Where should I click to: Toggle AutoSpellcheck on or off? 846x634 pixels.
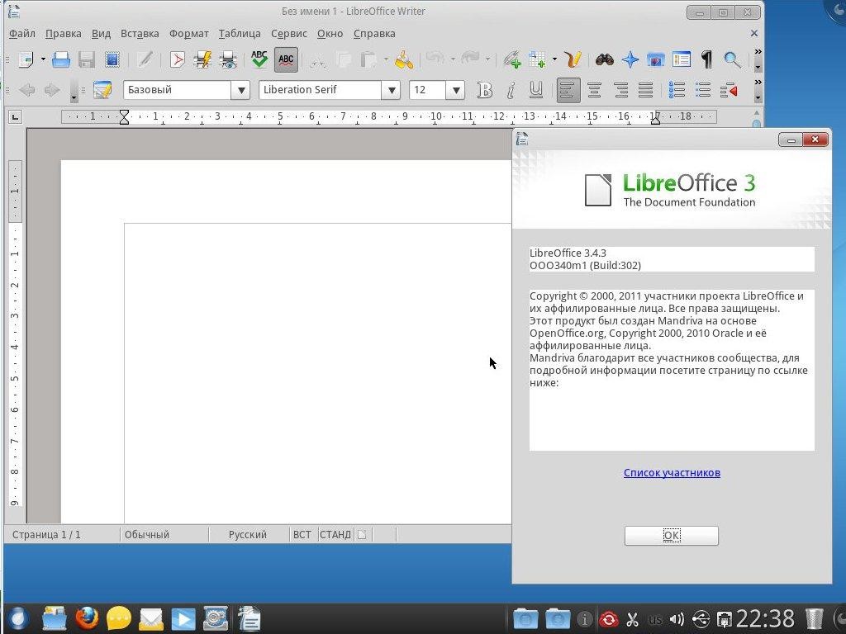pyautogui.click(x=286, y=59)
